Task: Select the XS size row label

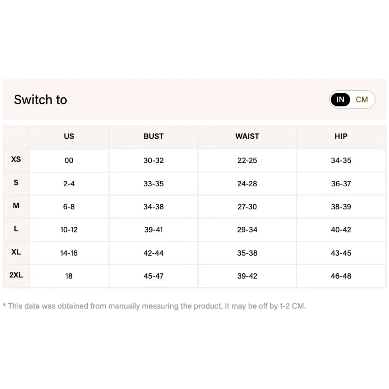Action: [16, 159]
